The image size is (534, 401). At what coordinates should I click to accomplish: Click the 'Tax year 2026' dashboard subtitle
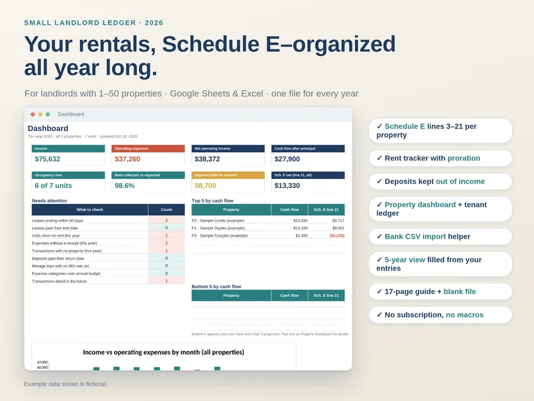coord(82,136)
